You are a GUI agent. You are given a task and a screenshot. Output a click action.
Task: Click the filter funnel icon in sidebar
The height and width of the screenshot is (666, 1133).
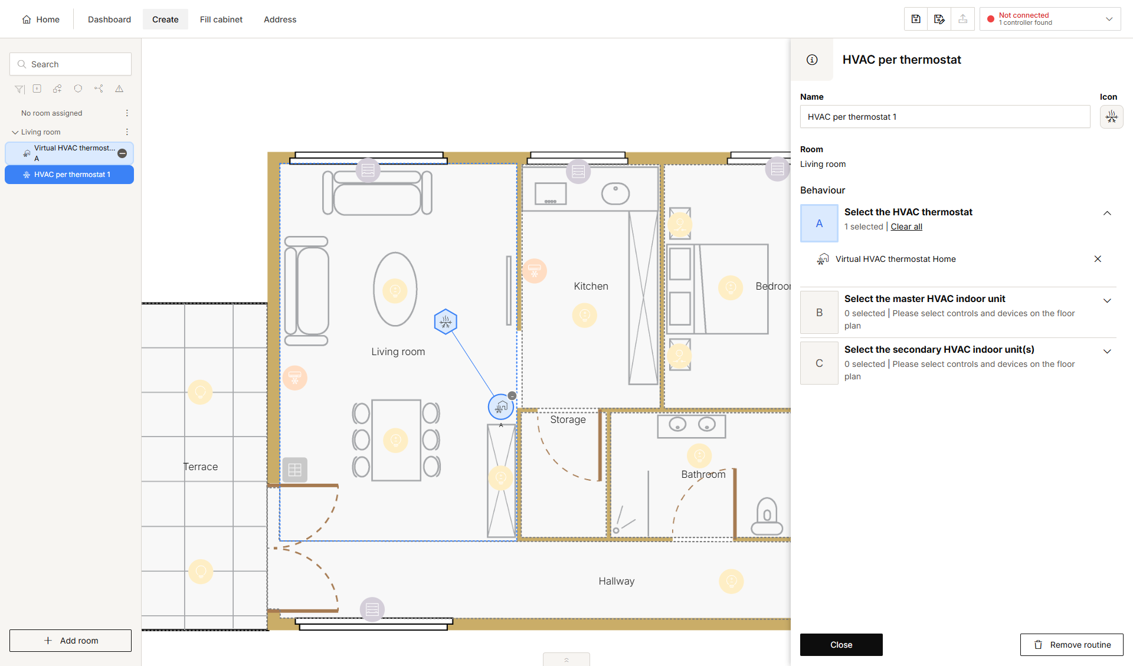tap(19, 89)
